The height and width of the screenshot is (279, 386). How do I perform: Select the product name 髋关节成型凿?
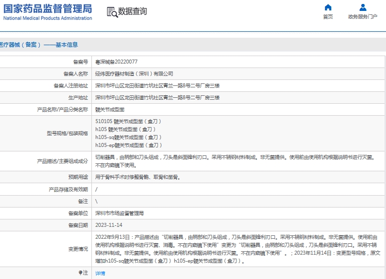pos(110,110)
